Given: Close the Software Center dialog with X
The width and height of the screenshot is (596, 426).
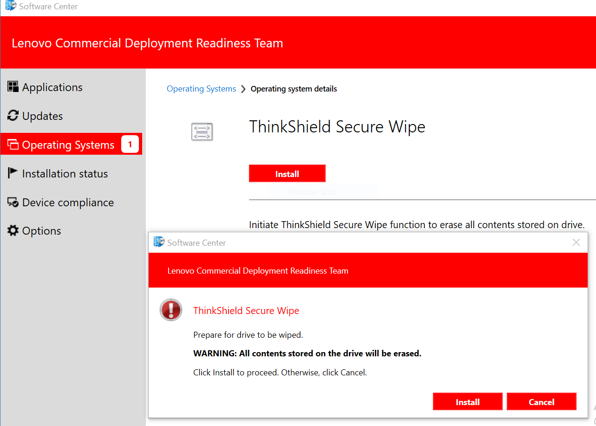Looking at the screenshot, I should [x=576, y=242].
